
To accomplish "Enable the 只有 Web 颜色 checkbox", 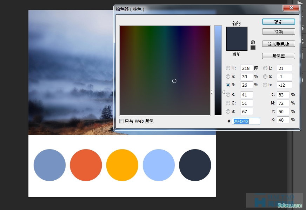I will (121, 121).
